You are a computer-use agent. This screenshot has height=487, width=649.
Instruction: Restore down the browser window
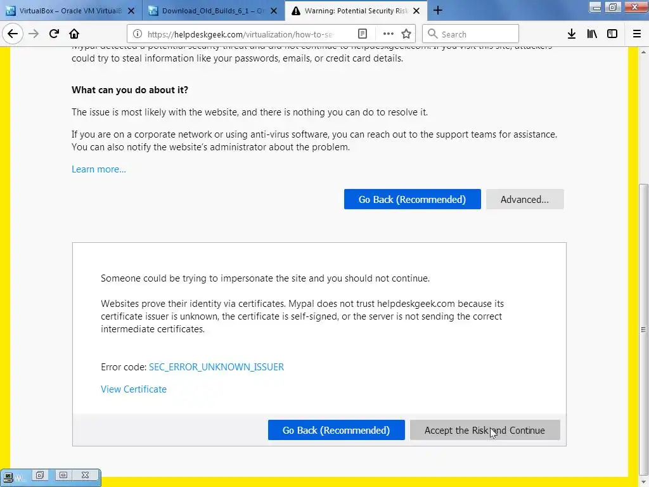[x=613, y=6]
